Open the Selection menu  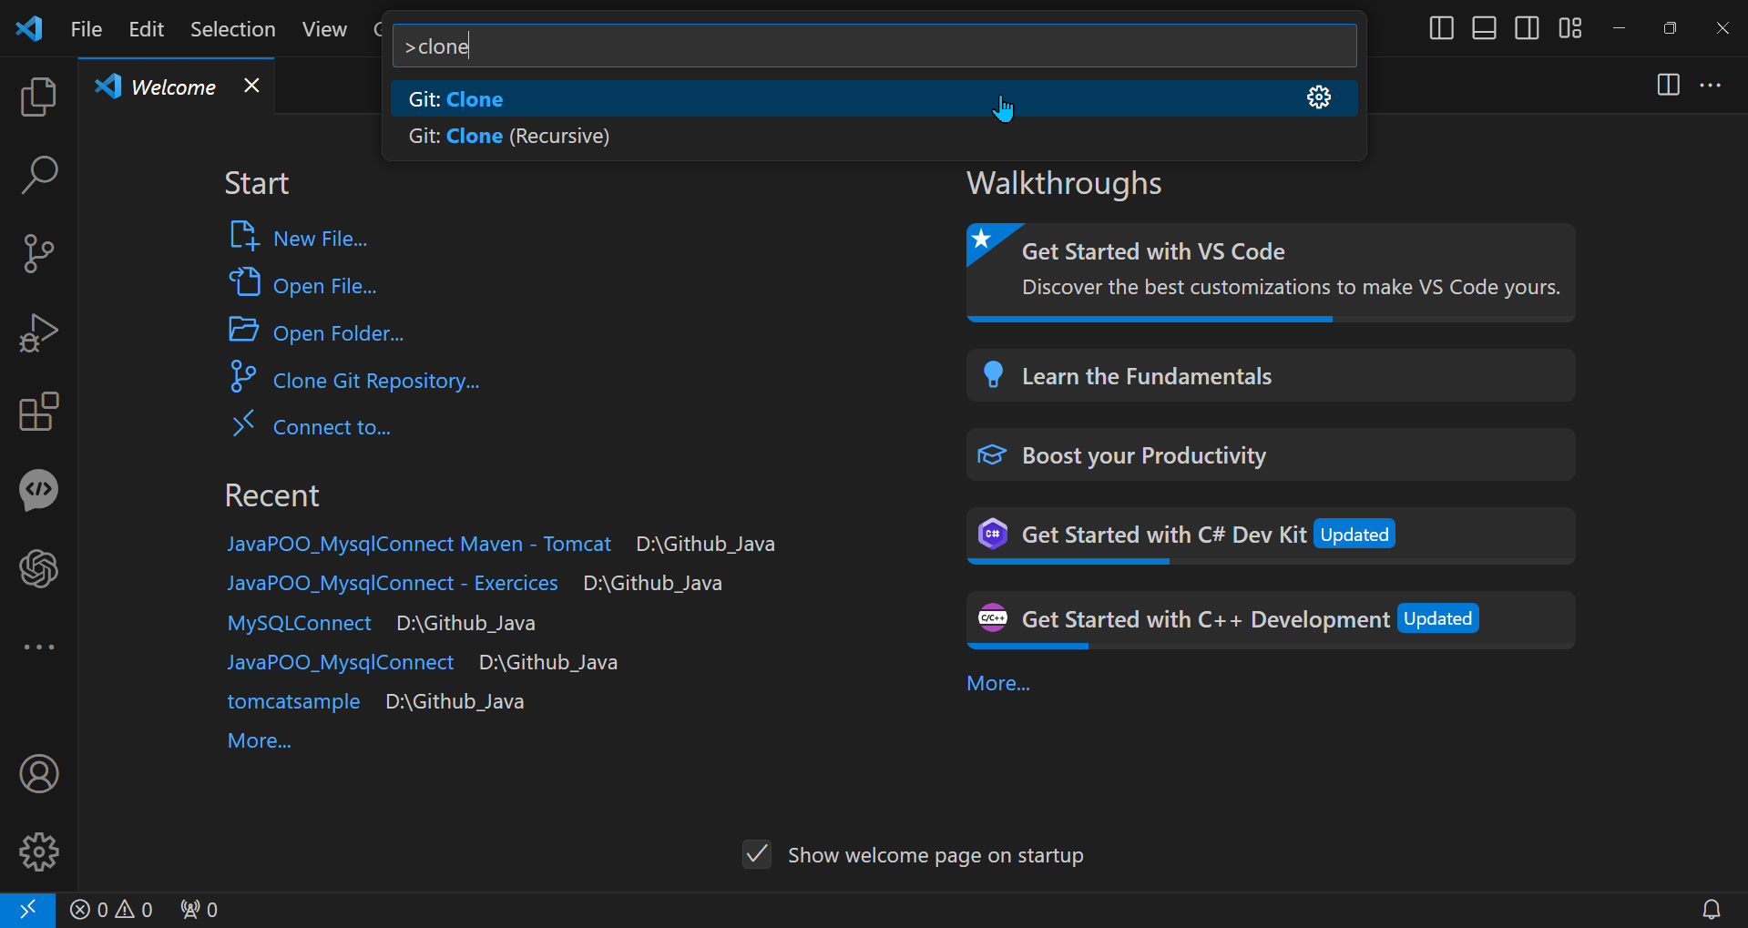232,29
